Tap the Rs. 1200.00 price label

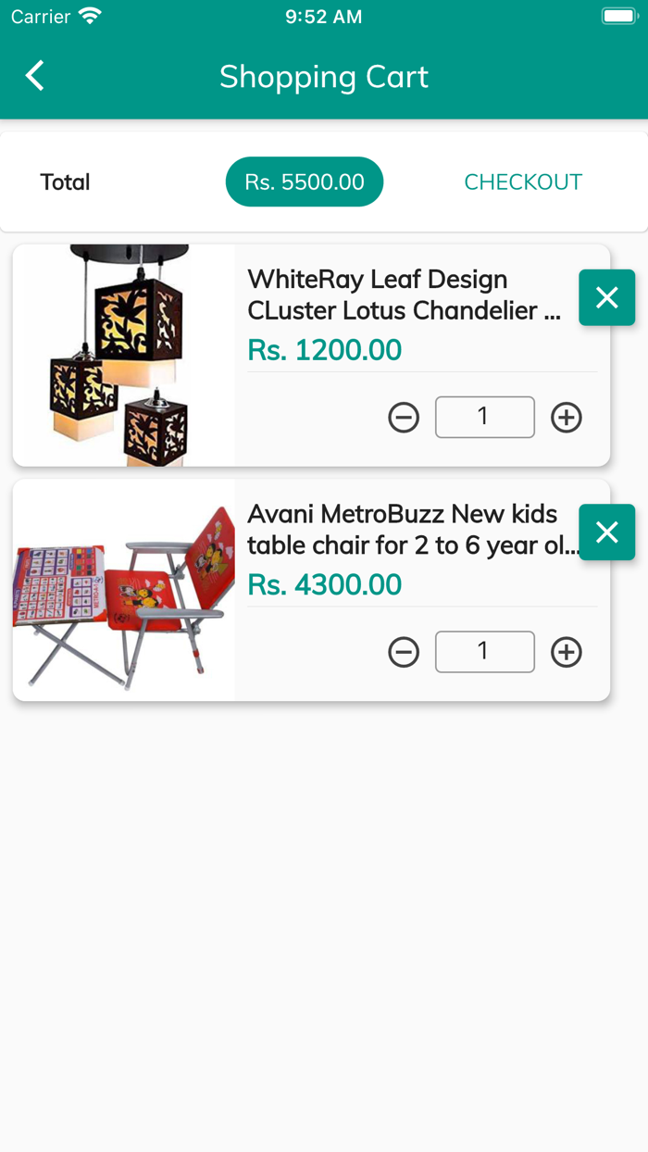(x=324, y=350)
